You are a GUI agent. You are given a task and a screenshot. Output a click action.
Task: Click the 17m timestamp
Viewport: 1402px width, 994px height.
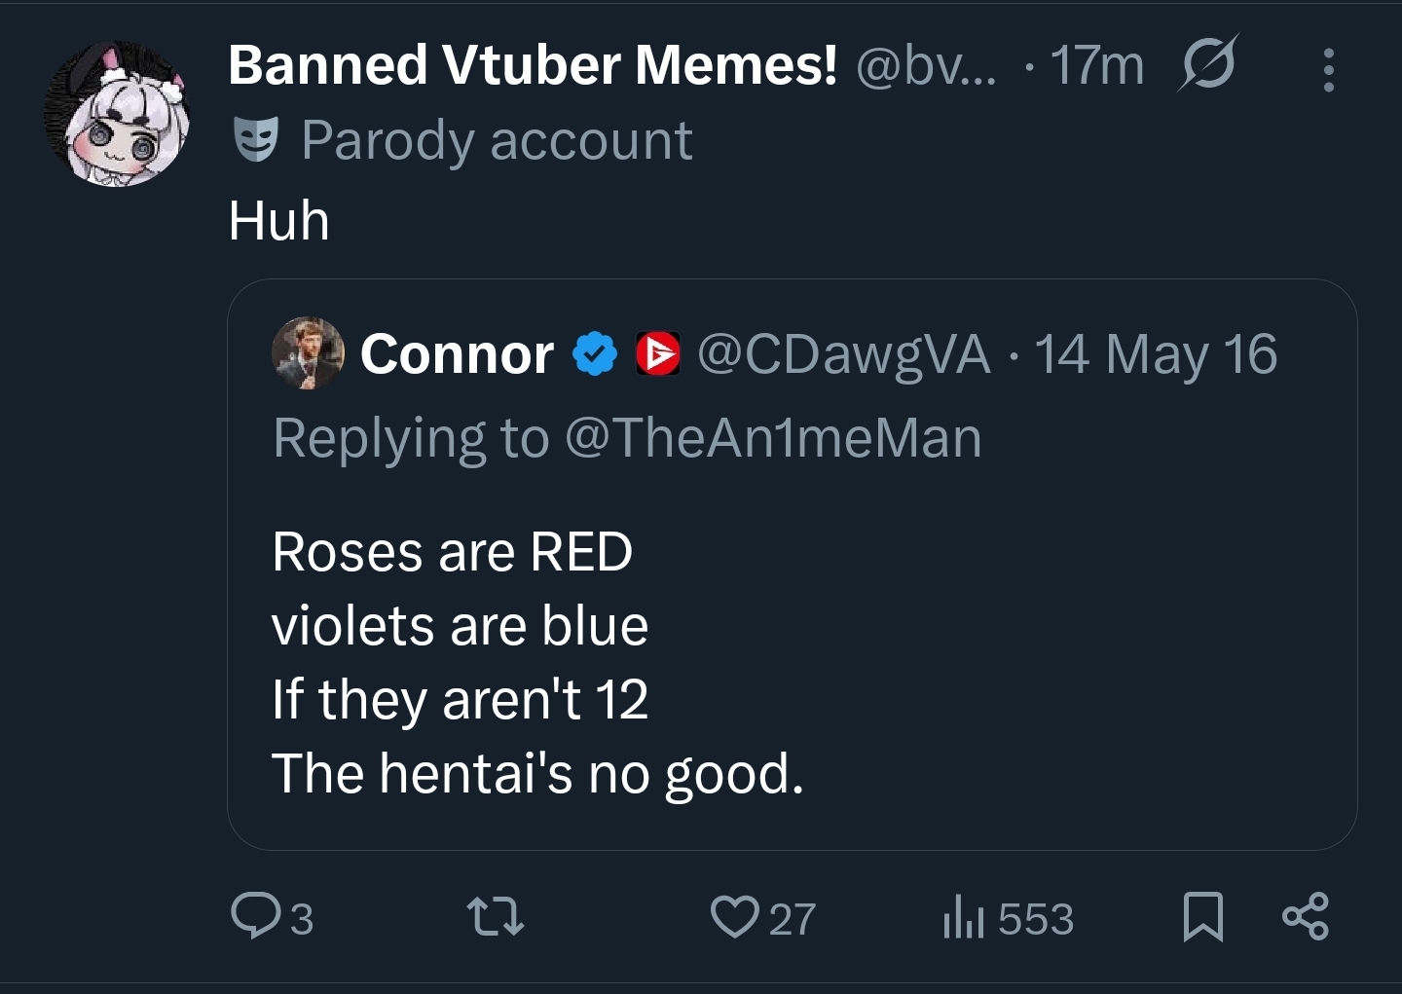[x=1096, y=65]
